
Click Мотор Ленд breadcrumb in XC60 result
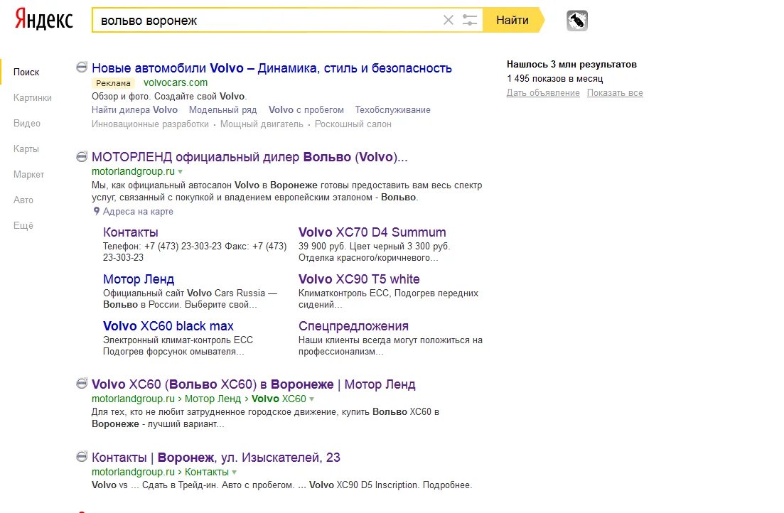click(213, 399)
